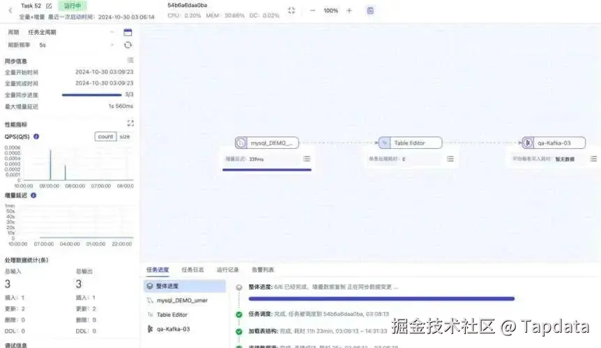601x348 pixels.
Task: Click the 增量延迟 339ms value under mysql node
Action: pyautogui.click(x=256, y=159)
